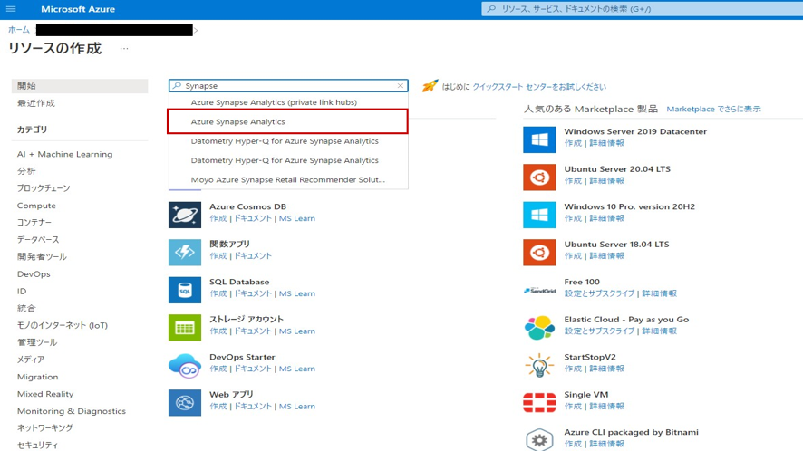Open MS Learn link for DevOps Starter
Screen dimensions: 803x451
pos(297,369)
